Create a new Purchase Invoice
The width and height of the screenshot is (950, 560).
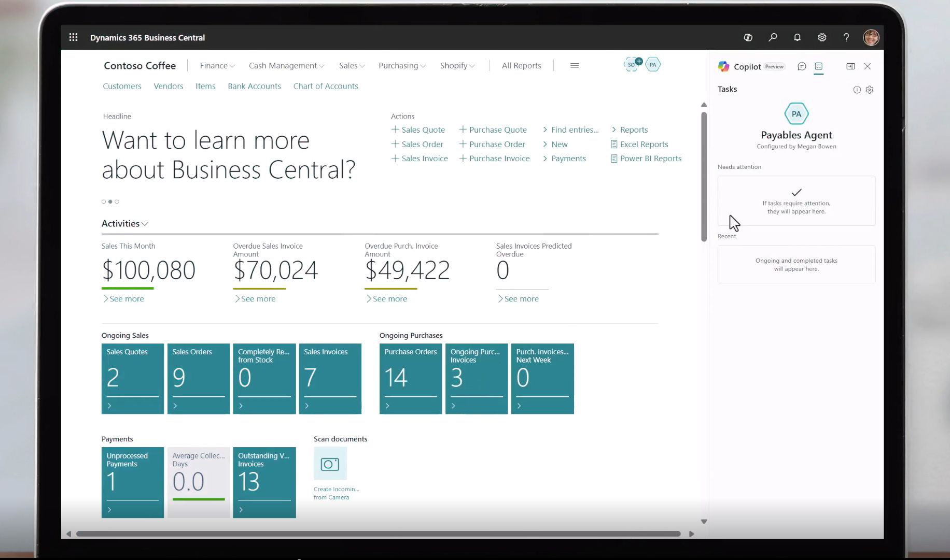pyautogui.click(x=495, y=159)
